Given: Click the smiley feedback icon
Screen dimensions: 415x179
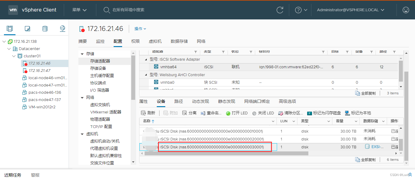Looking at the screenshot, I should (x=406, y=10).
